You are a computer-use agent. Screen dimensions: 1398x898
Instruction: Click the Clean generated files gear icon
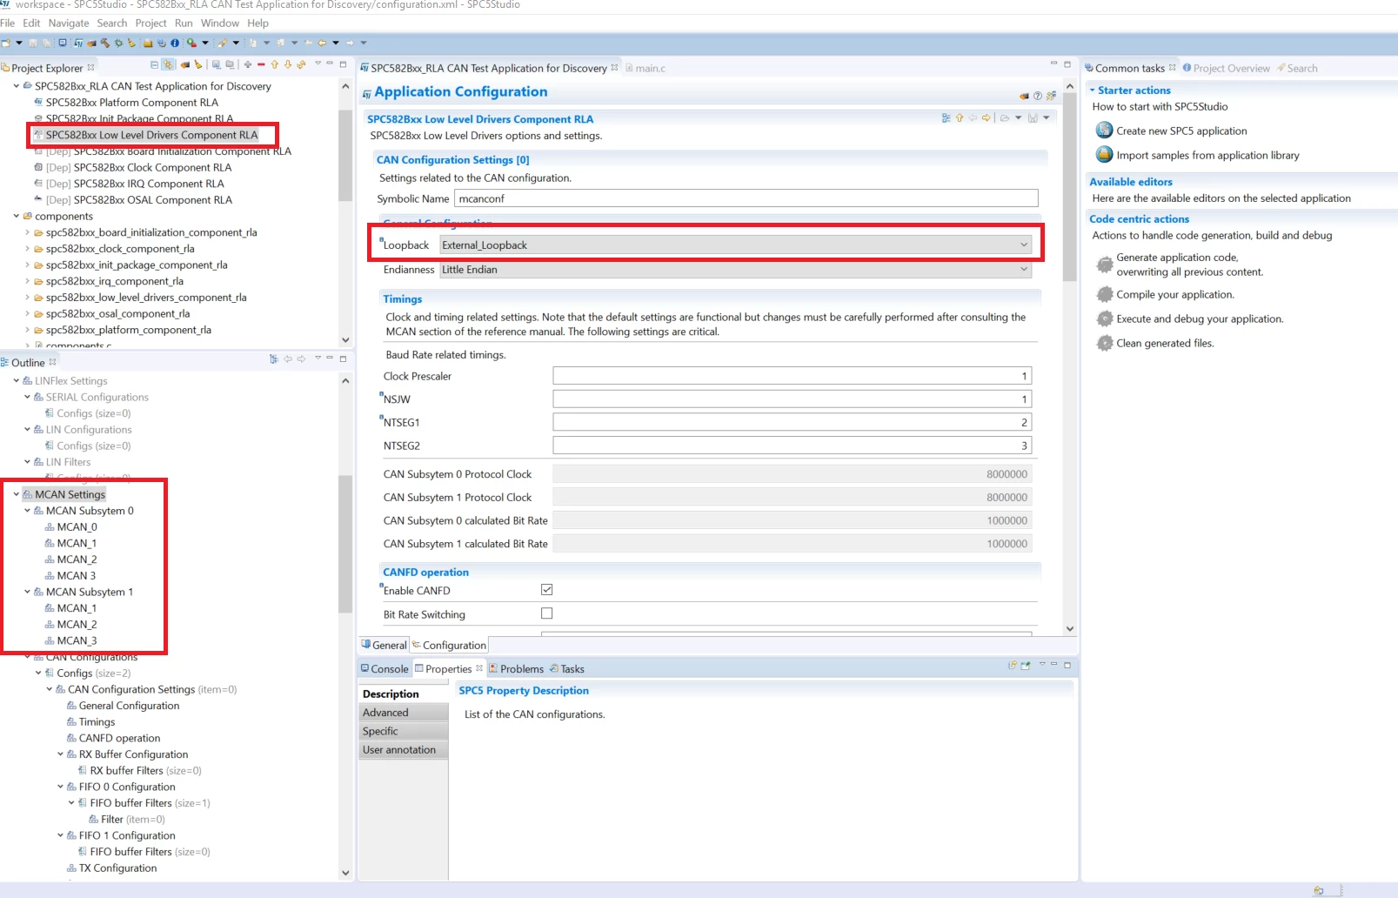click(x=1104, y=343)
